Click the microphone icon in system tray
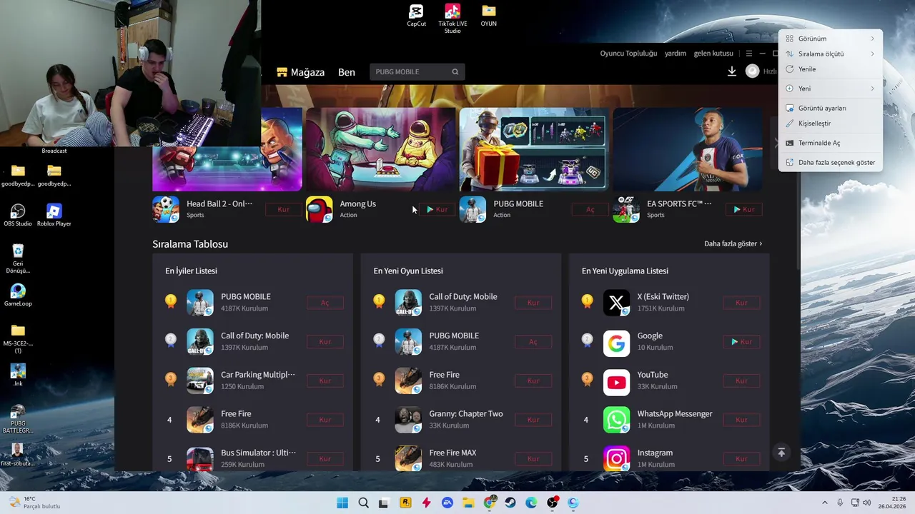Viewport: 915px width, 514px height. (x=840, y=503)
